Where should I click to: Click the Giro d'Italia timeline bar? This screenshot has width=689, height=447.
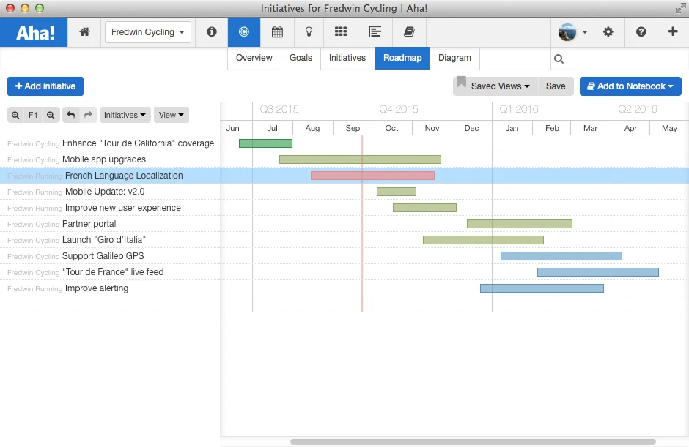[483, 240]
